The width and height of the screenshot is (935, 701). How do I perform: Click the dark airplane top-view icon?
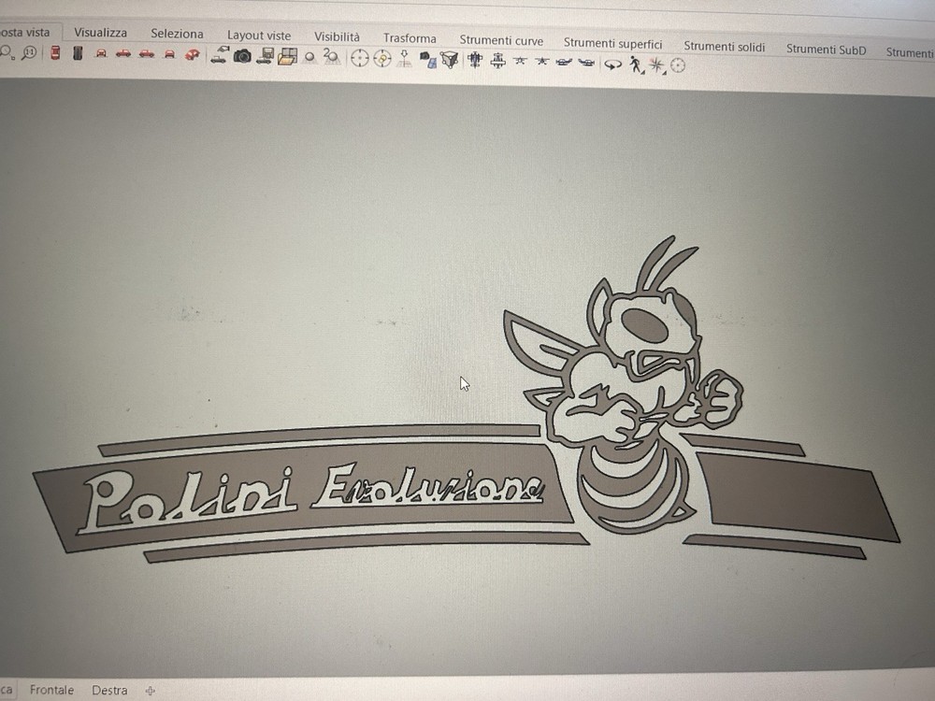point(475,60)
